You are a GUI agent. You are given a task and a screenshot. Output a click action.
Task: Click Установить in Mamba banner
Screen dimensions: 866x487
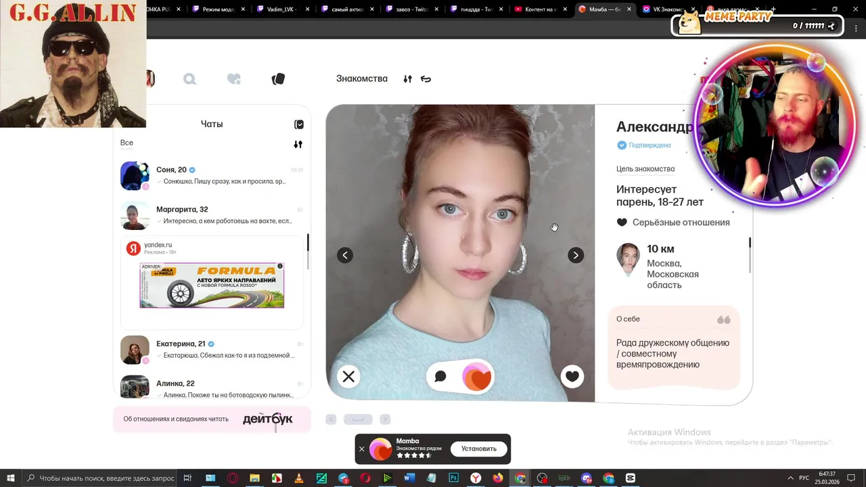(479, 449)
